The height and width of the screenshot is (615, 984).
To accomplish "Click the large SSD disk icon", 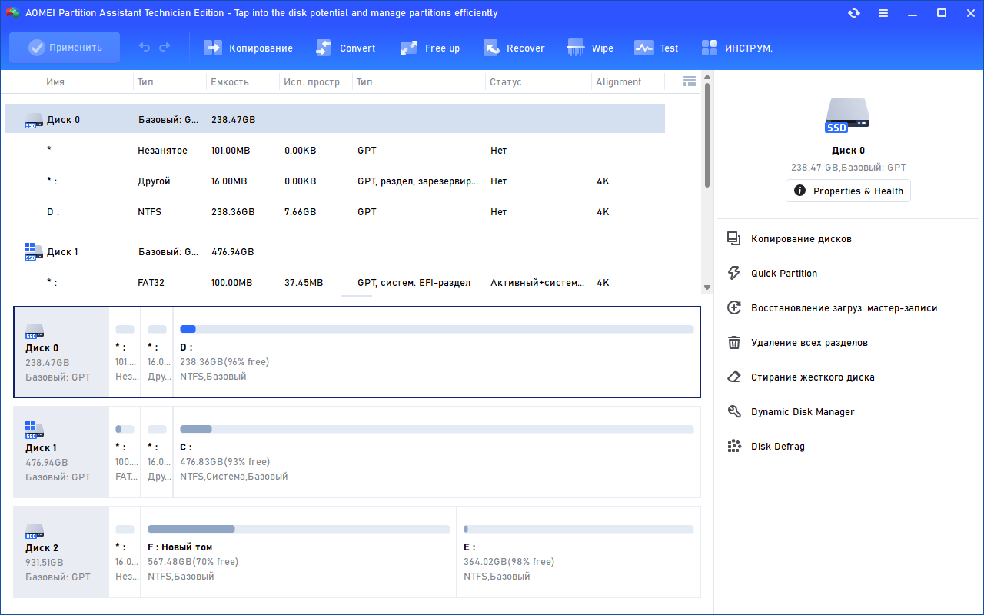I will pyautogui.click(x=848, y=116).
